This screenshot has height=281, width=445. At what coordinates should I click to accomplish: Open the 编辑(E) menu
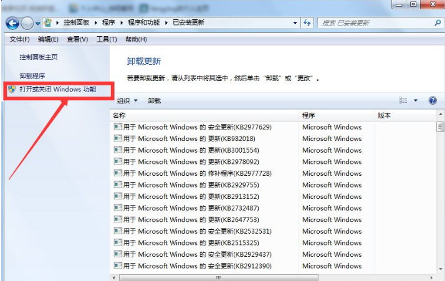48,39
